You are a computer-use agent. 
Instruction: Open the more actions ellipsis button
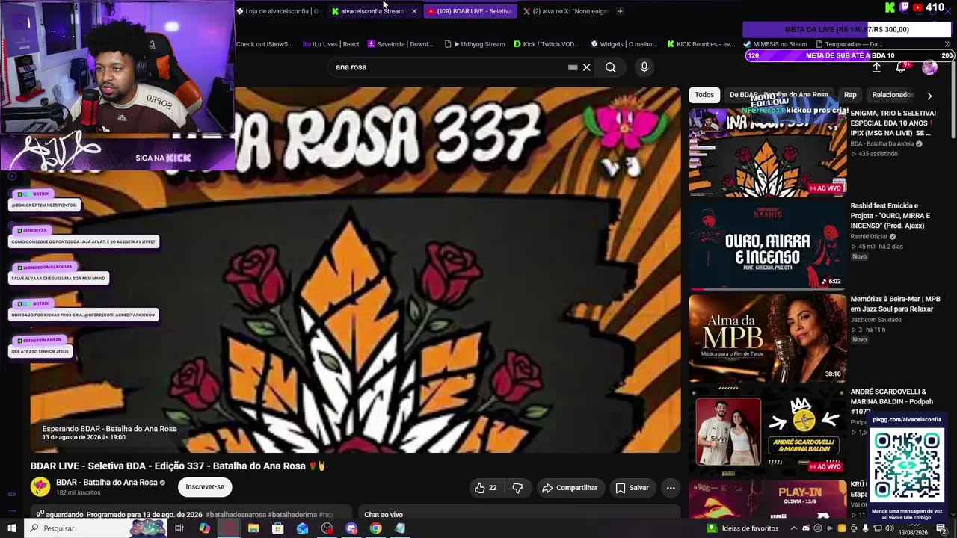coord(671,488)
